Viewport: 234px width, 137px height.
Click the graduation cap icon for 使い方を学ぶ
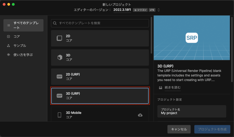point(9,55)
